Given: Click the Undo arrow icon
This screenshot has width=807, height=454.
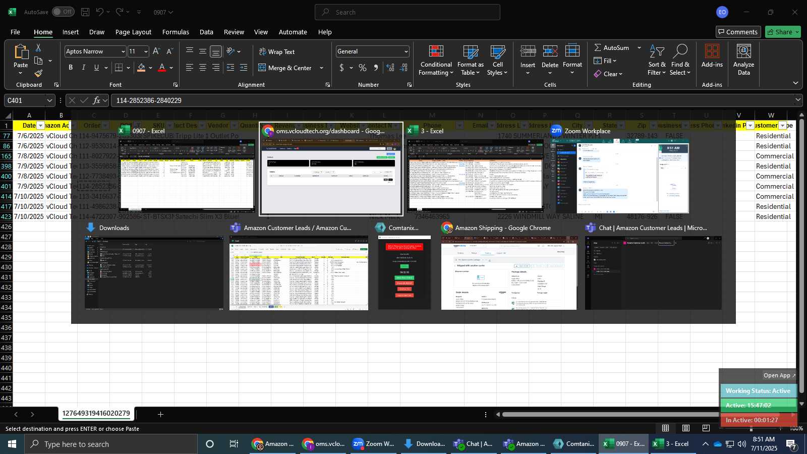Looking at the screenshot, I should coord(100,12).
